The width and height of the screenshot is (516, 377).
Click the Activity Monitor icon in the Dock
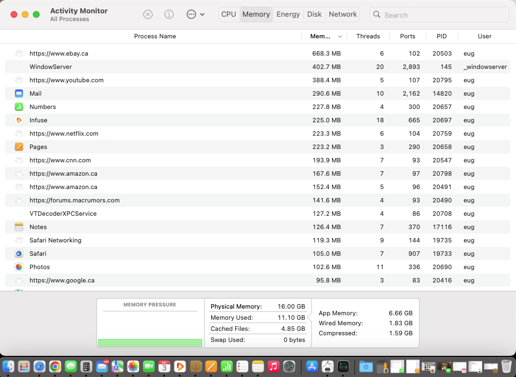tap(343, 367)
